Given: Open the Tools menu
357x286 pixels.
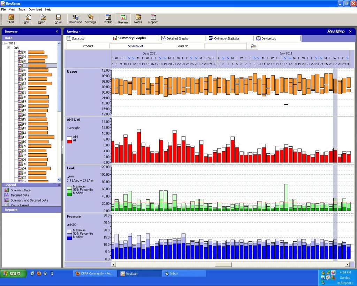Looking at the screenshot, I should click(x=22, y=9).
